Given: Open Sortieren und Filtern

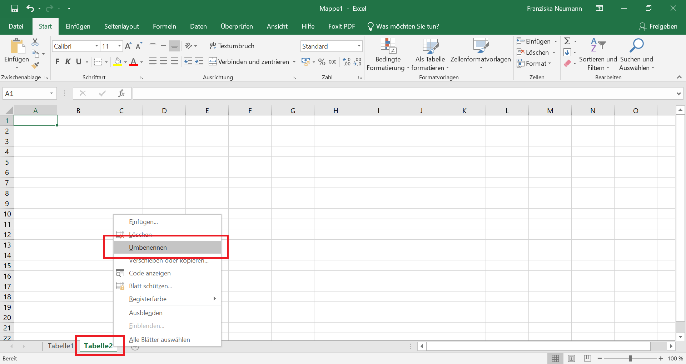Looking at the screenshot, I should pyautogui.click(x=598, y=54).
